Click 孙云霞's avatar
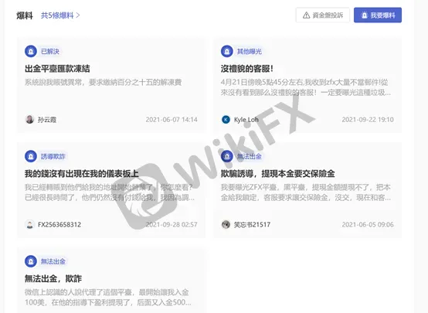428x313 pixels. coord(29,119)
